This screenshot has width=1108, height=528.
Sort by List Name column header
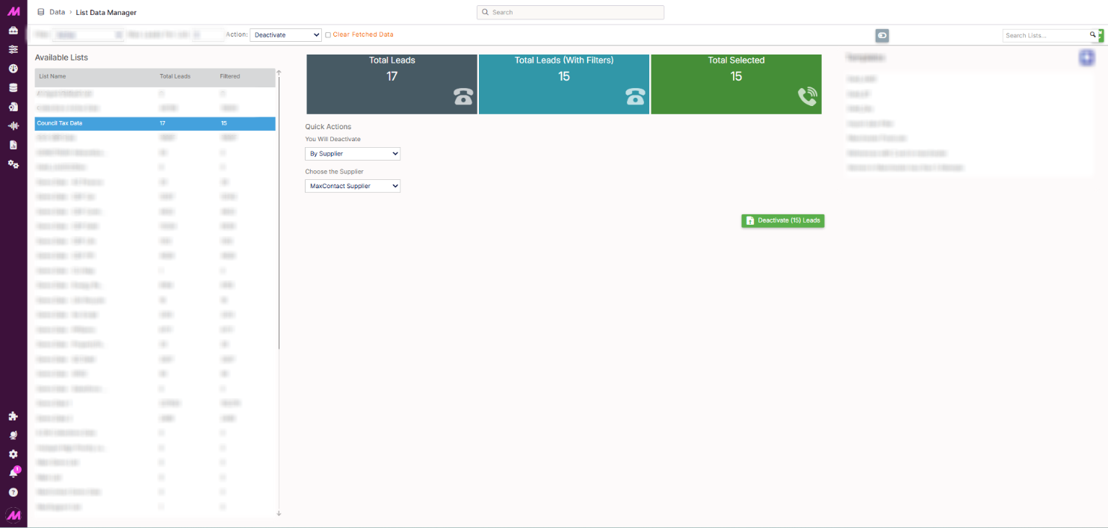pos(52,76)
